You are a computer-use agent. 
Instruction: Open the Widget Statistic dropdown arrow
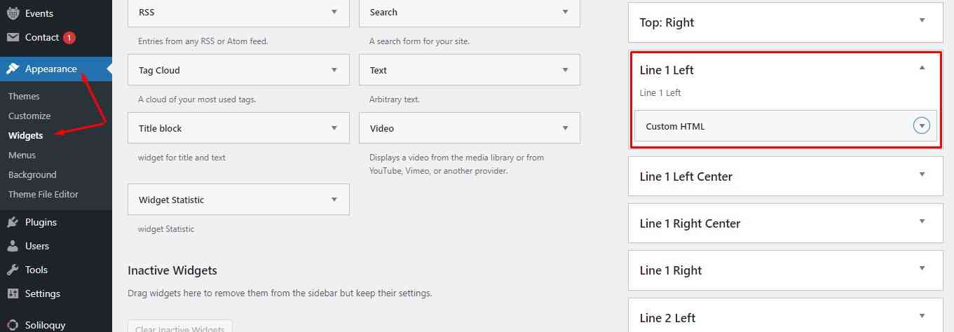(334, 199)
